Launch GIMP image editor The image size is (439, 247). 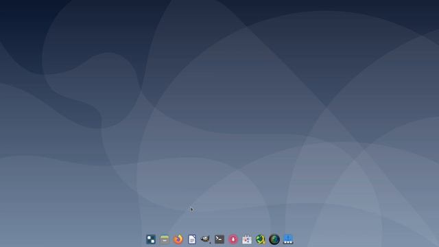205,239
